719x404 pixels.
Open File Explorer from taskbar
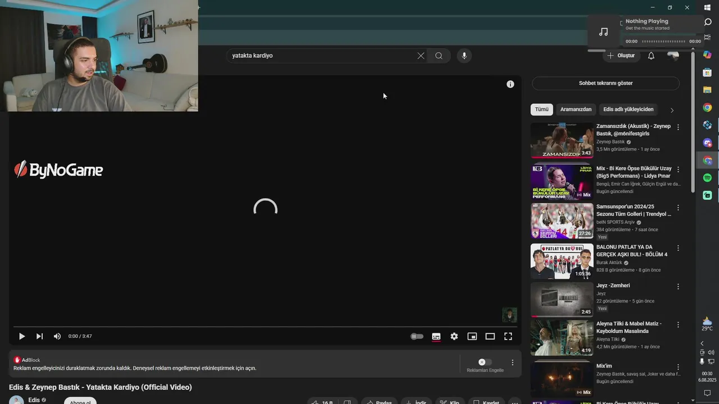pos(707,90)
